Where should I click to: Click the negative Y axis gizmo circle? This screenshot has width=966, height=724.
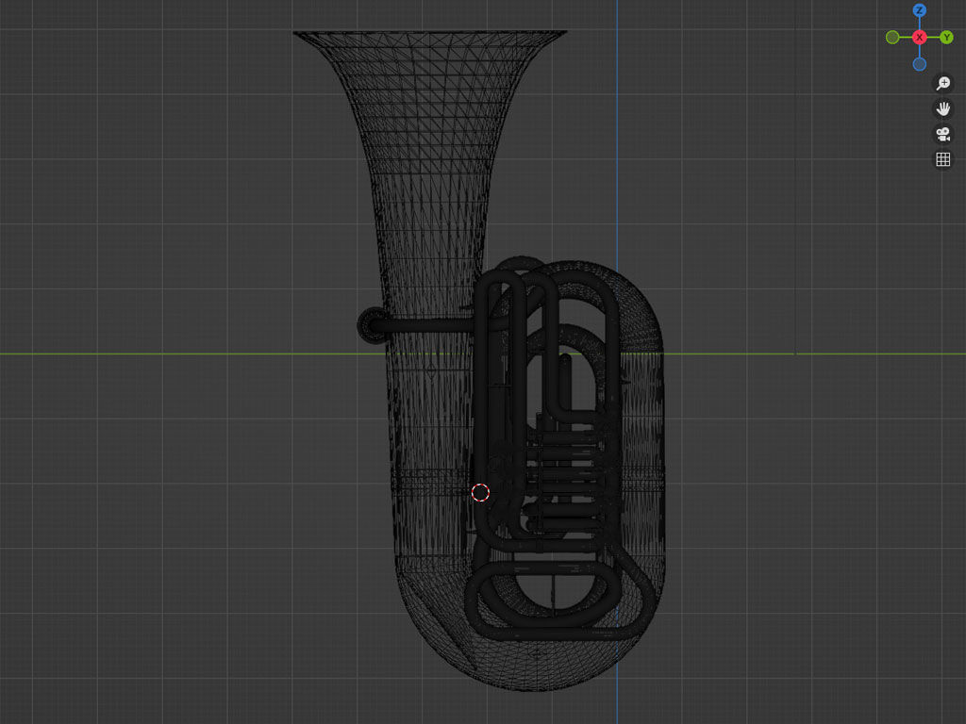tap(892, 38)
